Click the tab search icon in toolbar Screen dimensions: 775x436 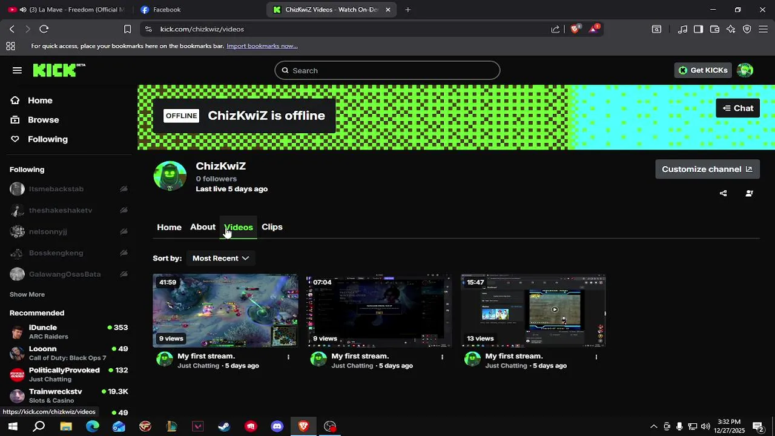(656, 29)
